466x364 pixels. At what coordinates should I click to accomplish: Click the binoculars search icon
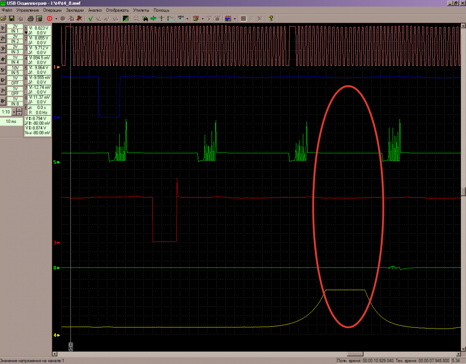[x=145, y=18]
